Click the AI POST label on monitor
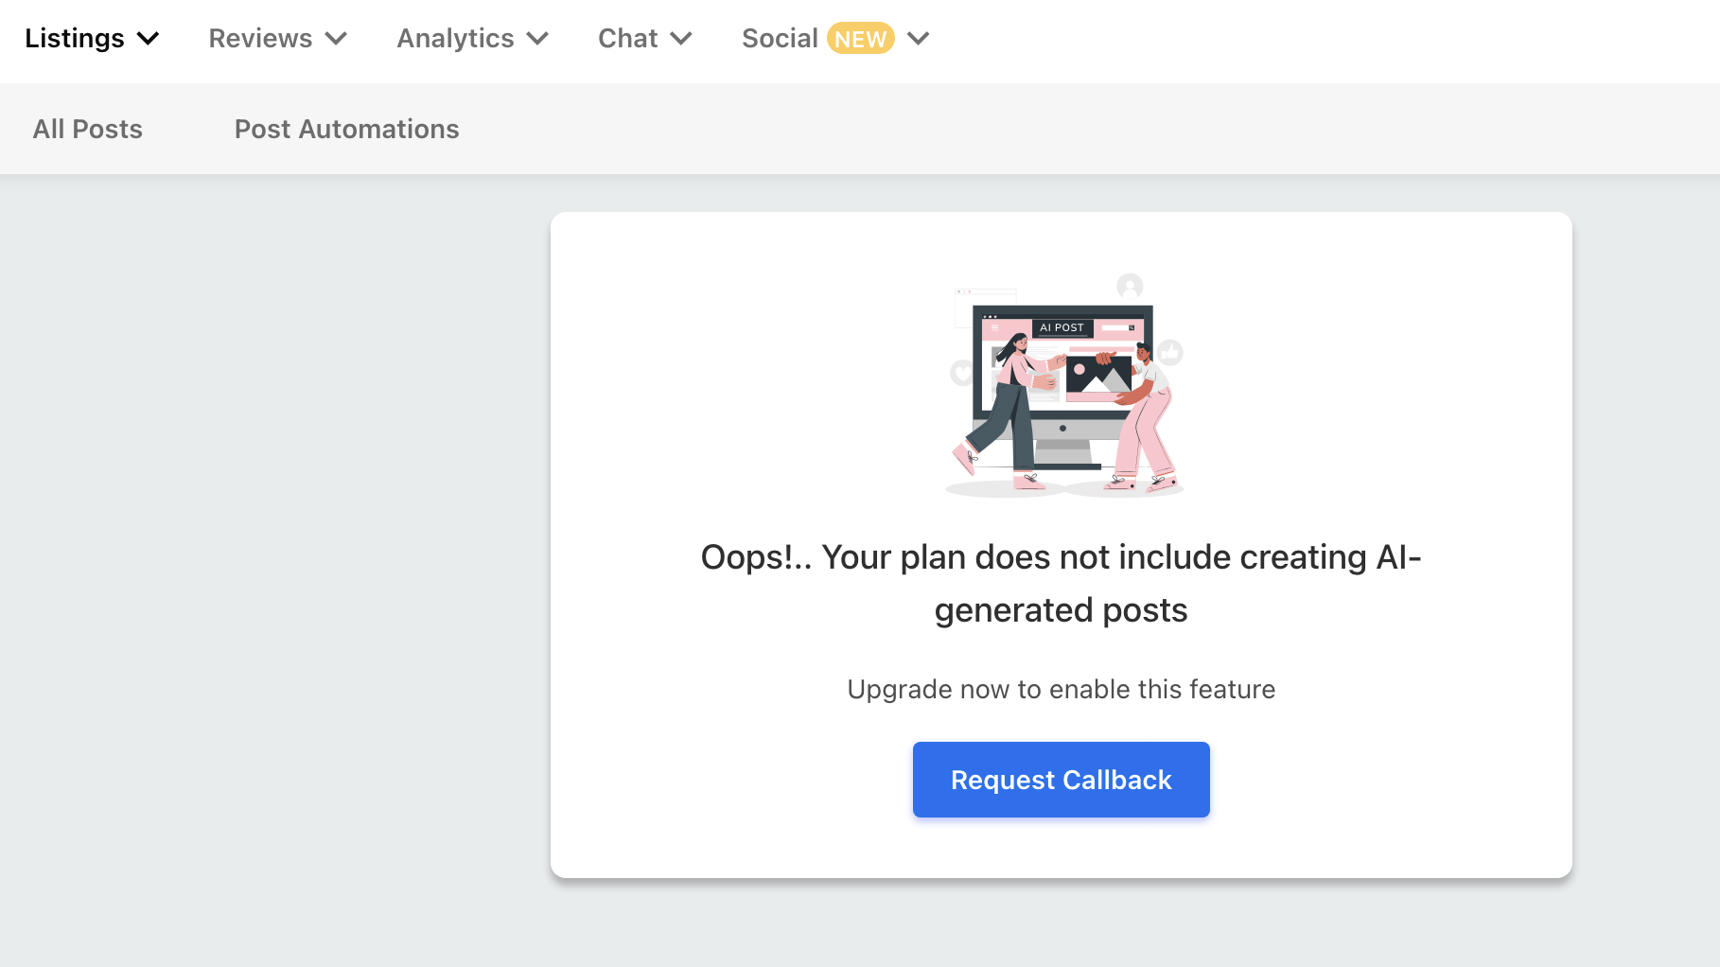 (x=1062, y=327)
